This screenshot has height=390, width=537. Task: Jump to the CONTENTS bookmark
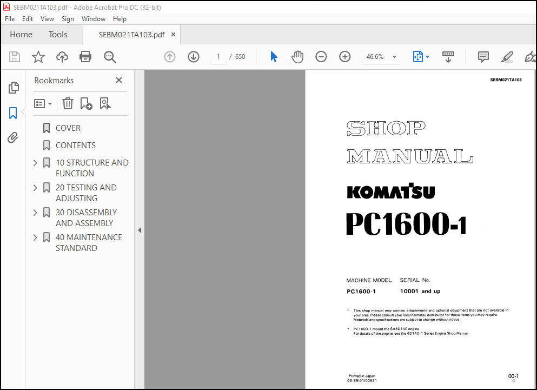click(76, 146)
